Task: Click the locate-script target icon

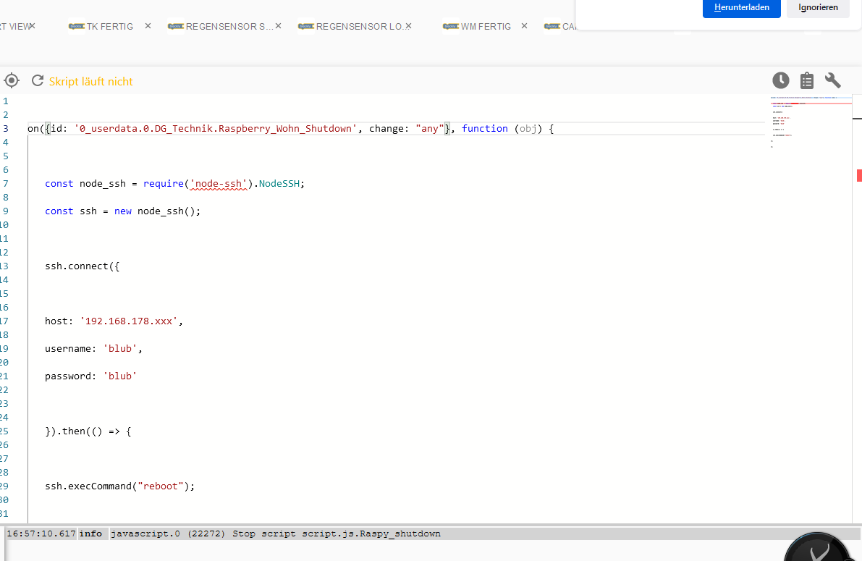Action: pyautogui.click(x=12, y=81)
